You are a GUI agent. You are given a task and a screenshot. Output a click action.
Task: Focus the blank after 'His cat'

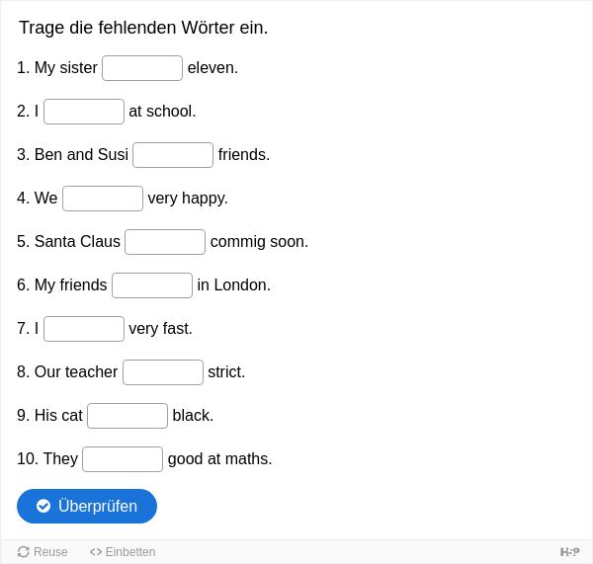pos(127,416)
